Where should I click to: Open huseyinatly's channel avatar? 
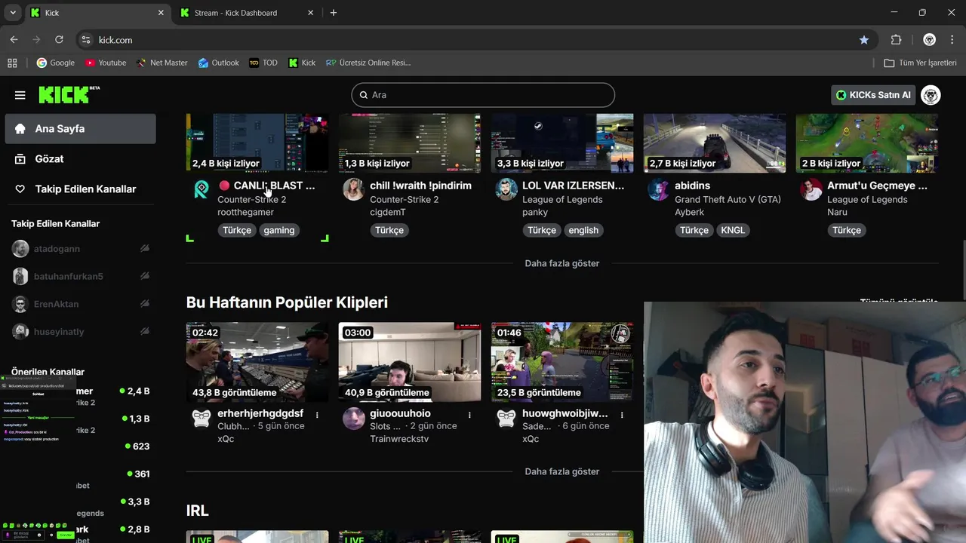click(20, 332)
